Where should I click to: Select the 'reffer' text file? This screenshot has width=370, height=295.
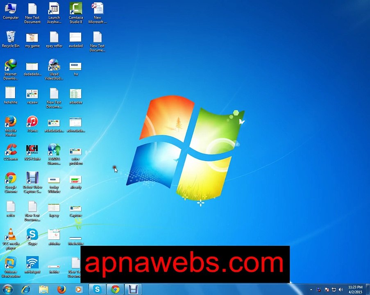[x=11, y=209]
